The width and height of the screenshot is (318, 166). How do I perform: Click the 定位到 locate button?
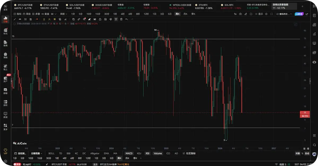[20, 153]
